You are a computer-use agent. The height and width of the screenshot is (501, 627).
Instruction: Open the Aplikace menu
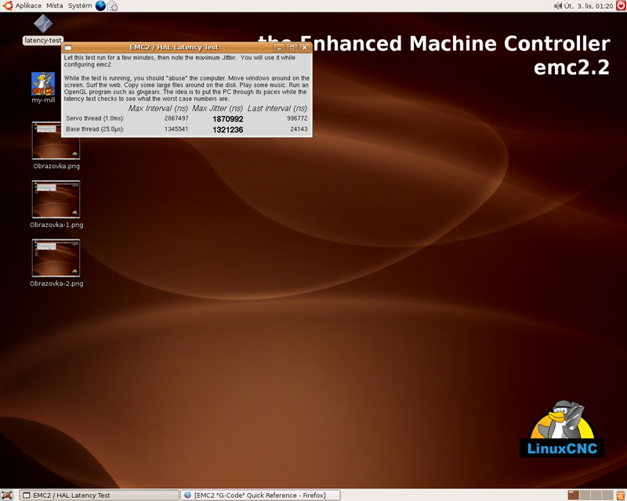pyautogui.click(x=23, y=5)
